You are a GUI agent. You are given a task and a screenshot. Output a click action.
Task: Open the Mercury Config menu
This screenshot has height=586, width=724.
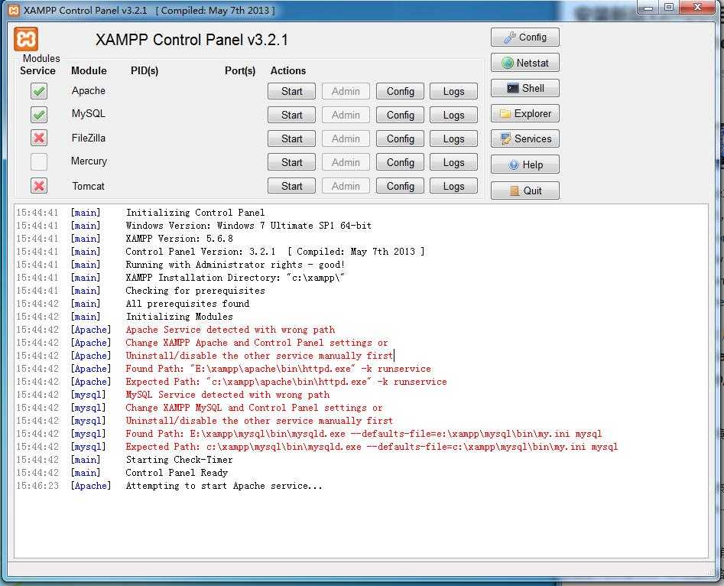tap(400, 163)
